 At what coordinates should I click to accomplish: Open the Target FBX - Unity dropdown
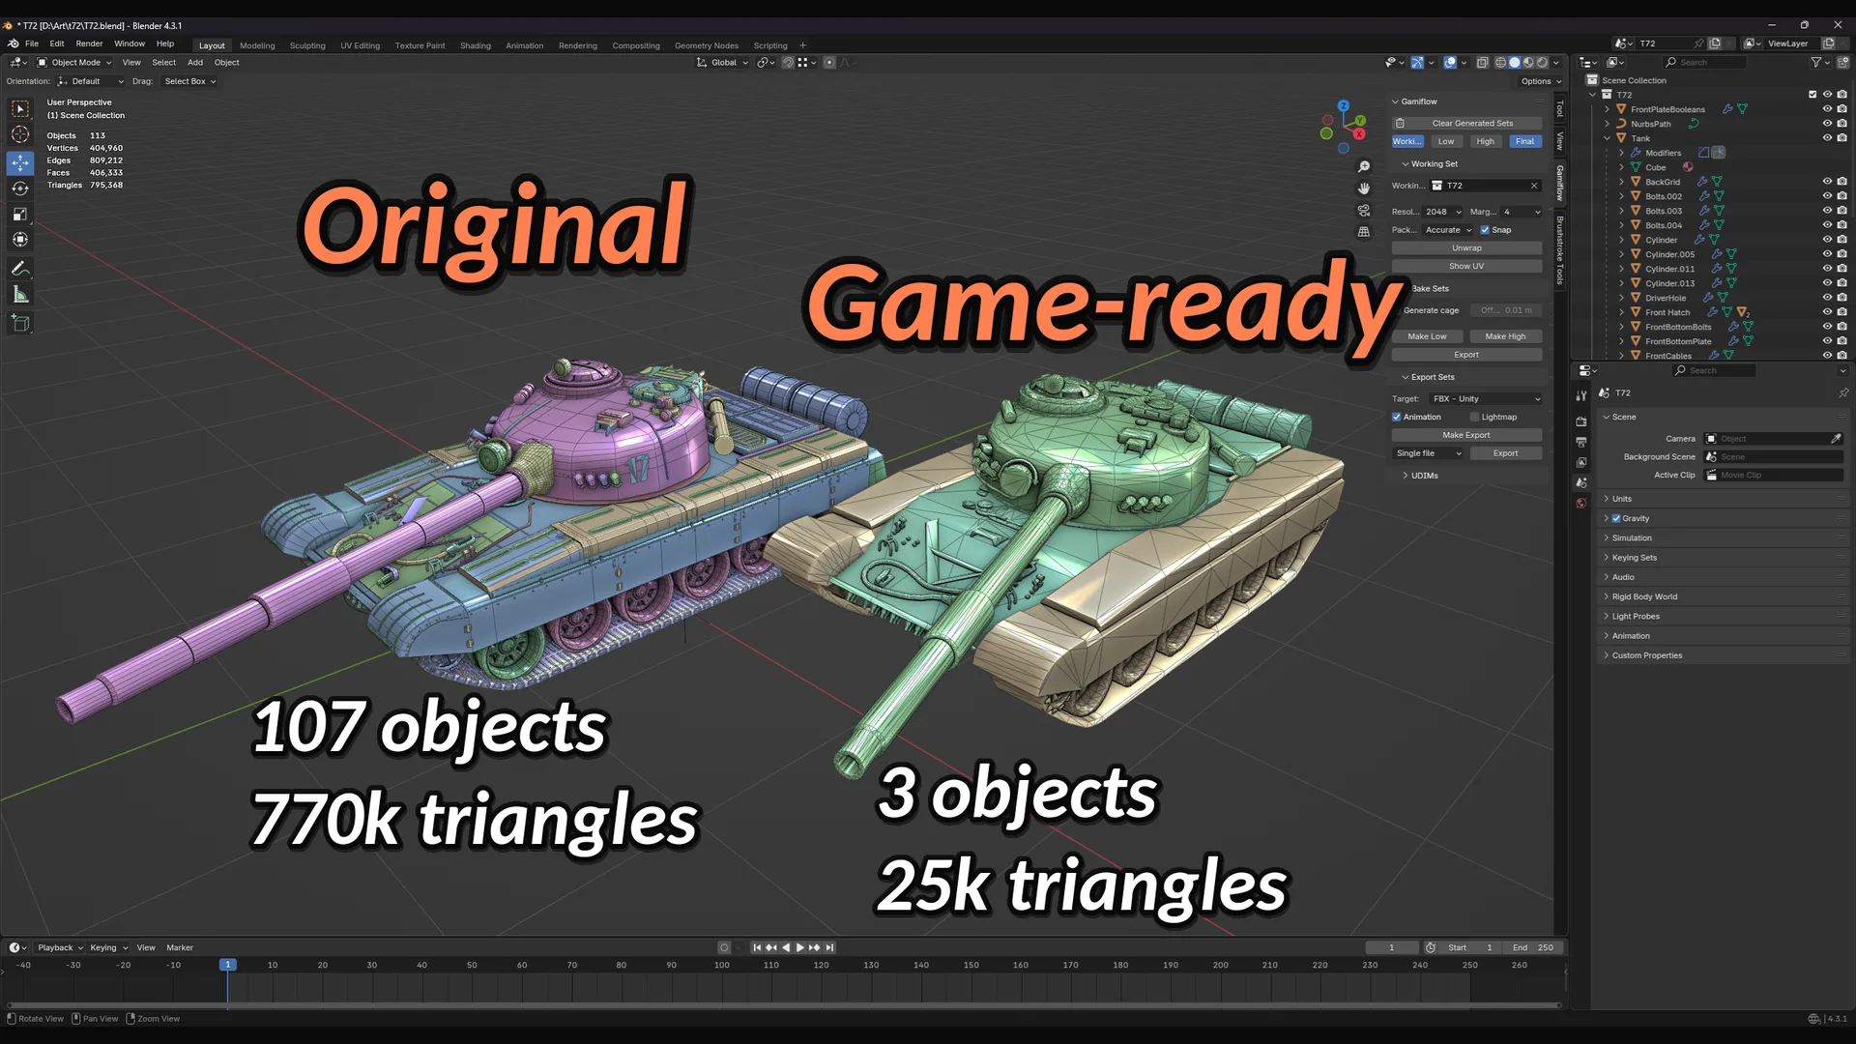pos(1486,398)
